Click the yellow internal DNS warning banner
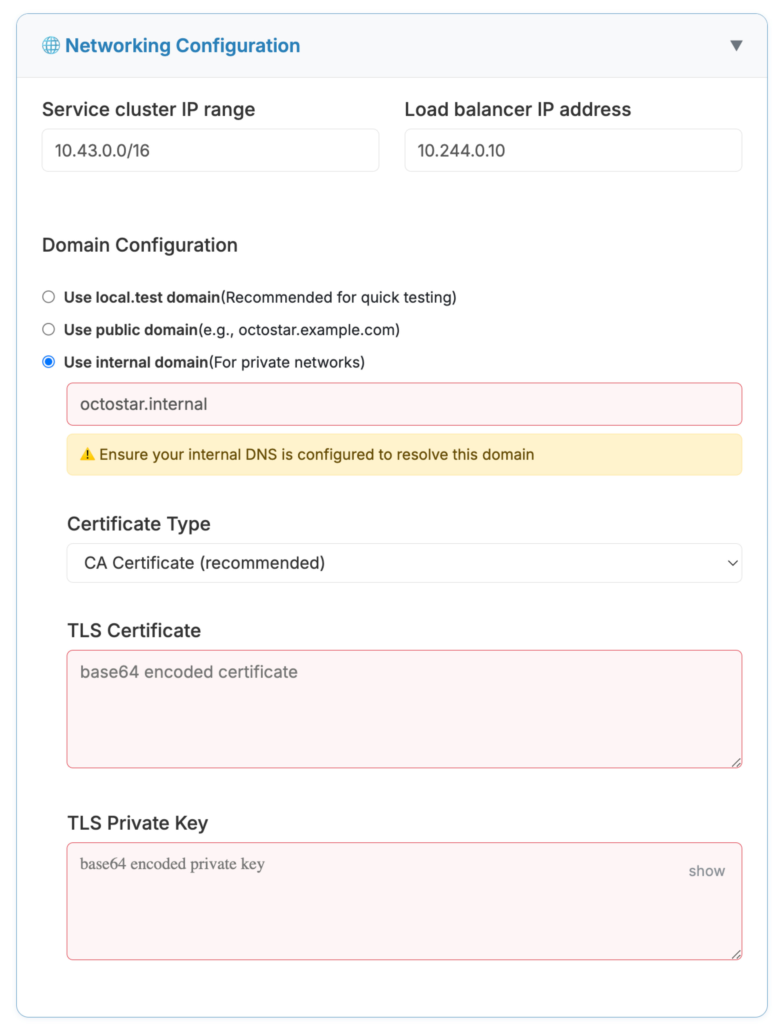Viewport: 784px width, 1032px height. pyautogui.click(x=404, y=454)
